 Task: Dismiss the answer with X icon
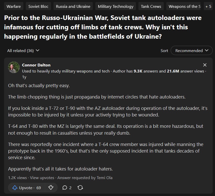[x=205, y=65]
